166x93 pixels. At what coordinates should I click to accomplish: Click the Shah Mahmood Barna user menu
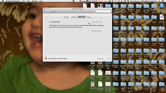[x=149, y=1]
